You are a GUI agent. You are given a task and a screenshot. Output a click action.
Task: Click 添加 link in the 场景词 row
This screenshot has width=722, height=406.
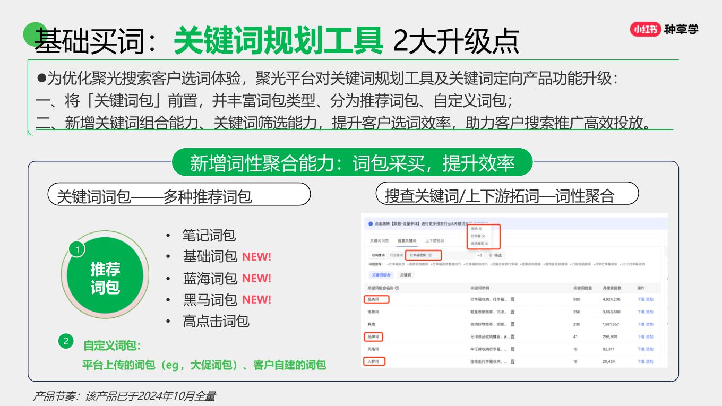pyautogui.click(x=650, y=312)
